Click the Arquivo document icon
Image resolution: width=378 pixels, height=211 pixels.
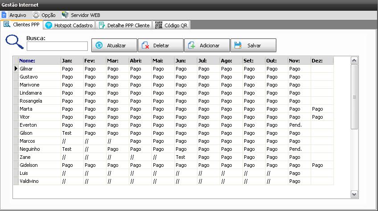(x=4, y=15)
